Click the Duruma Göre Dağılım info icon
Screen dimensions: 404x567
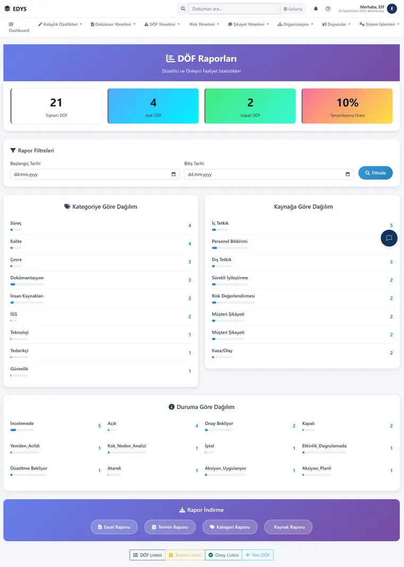click(172, 407)
